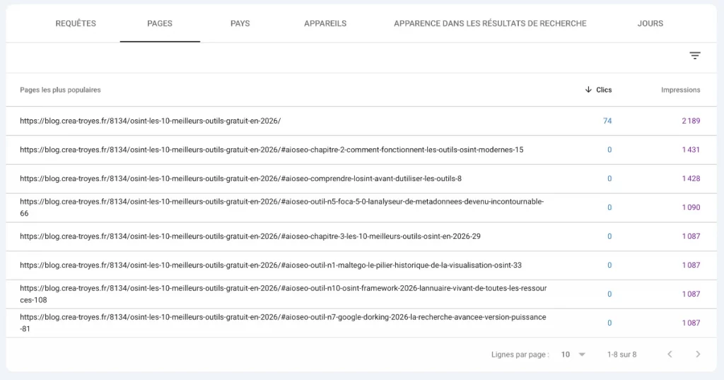Screen dimensions: 724x380
Task: Go to previous page with left chevron
Action: 670,354
